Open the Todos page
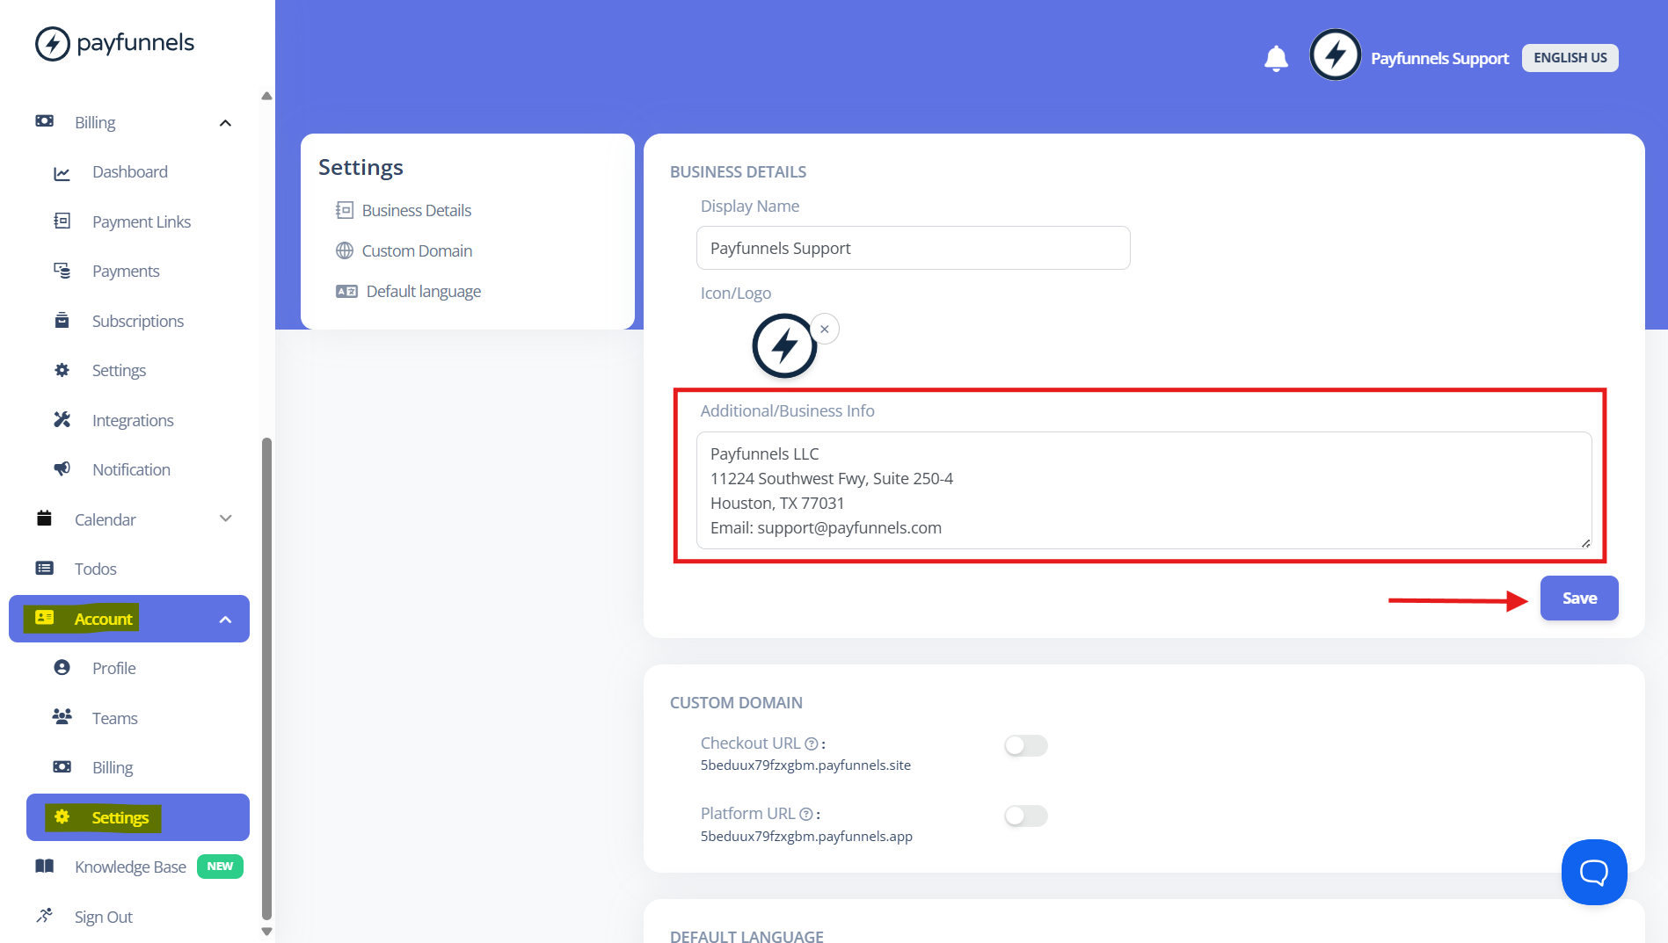The image size is (1668, 943). (95, 569)
